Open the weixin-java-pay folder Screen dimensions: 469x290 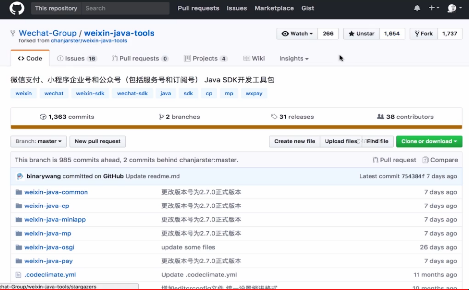(x=48, y=261)
